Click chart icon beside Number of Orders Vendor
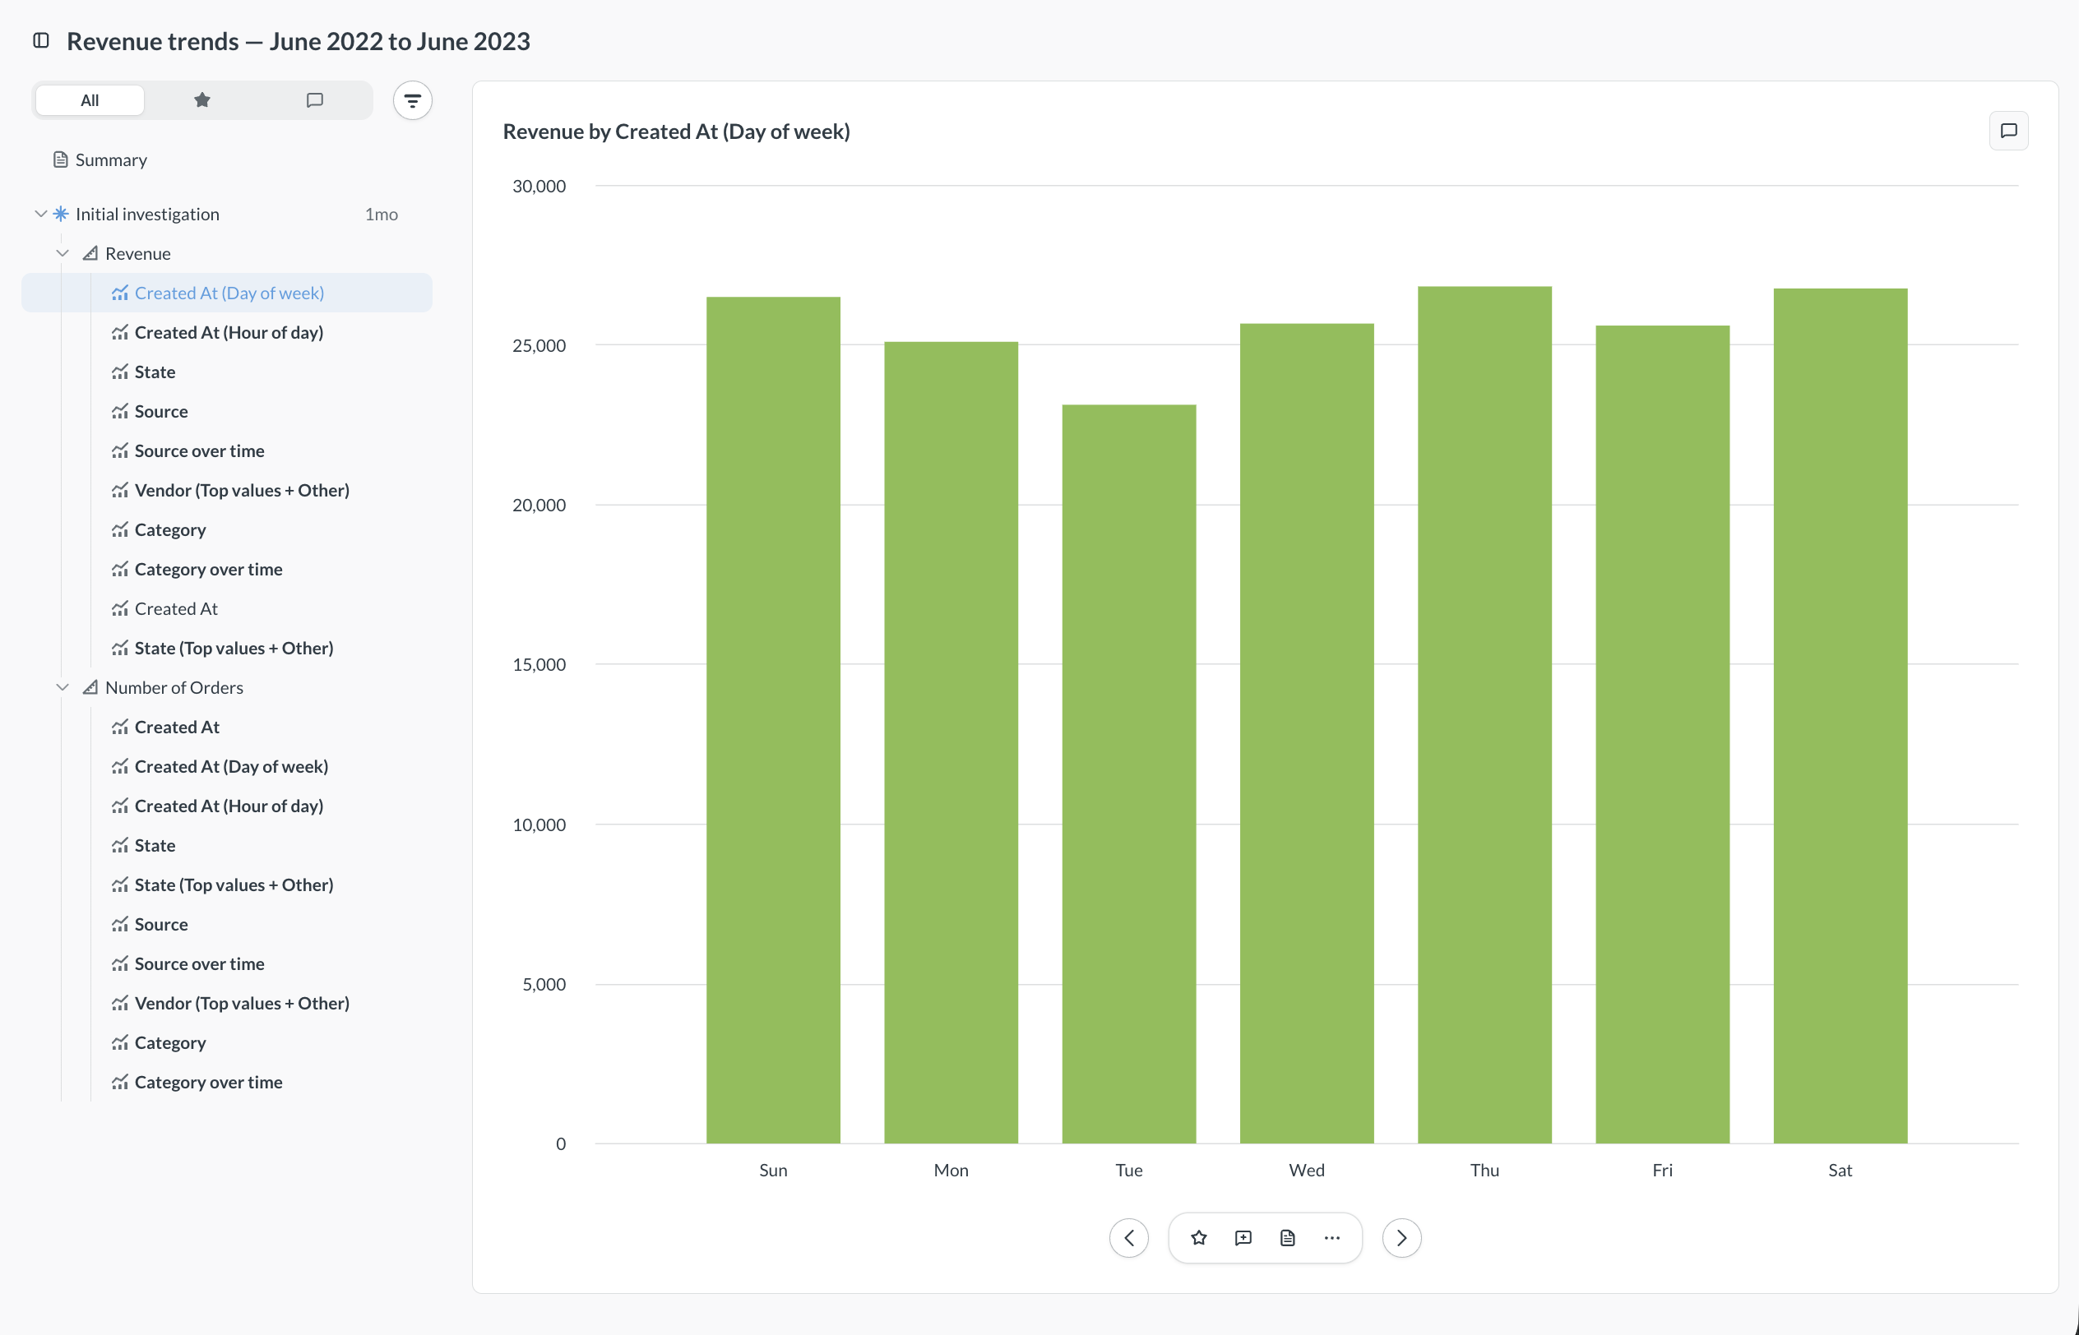2079x1335 pixels. point(119,1003)
